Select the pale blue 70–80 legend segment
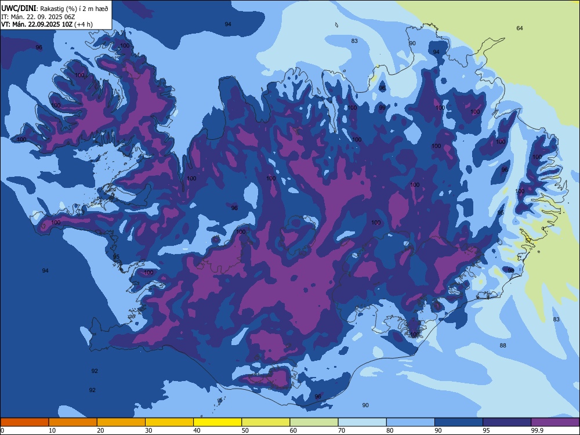580x435 pixels. [x=362, y=422]
